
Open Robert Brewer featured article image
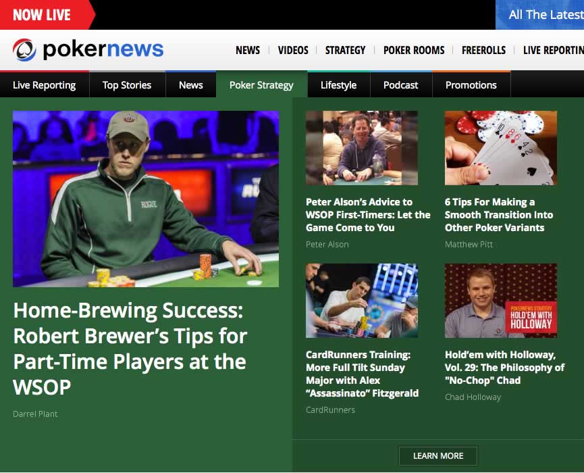(146, 199)
